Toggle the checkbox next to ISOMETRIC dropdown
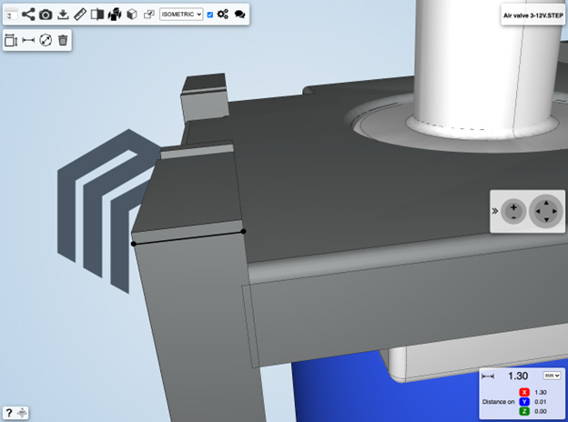Viewport: 568px width, 422px height. [210, 15]
